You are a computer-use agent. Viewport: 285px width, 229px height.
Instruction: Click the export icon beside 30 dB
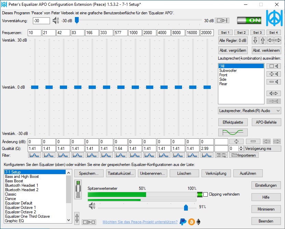click(222, 20)
